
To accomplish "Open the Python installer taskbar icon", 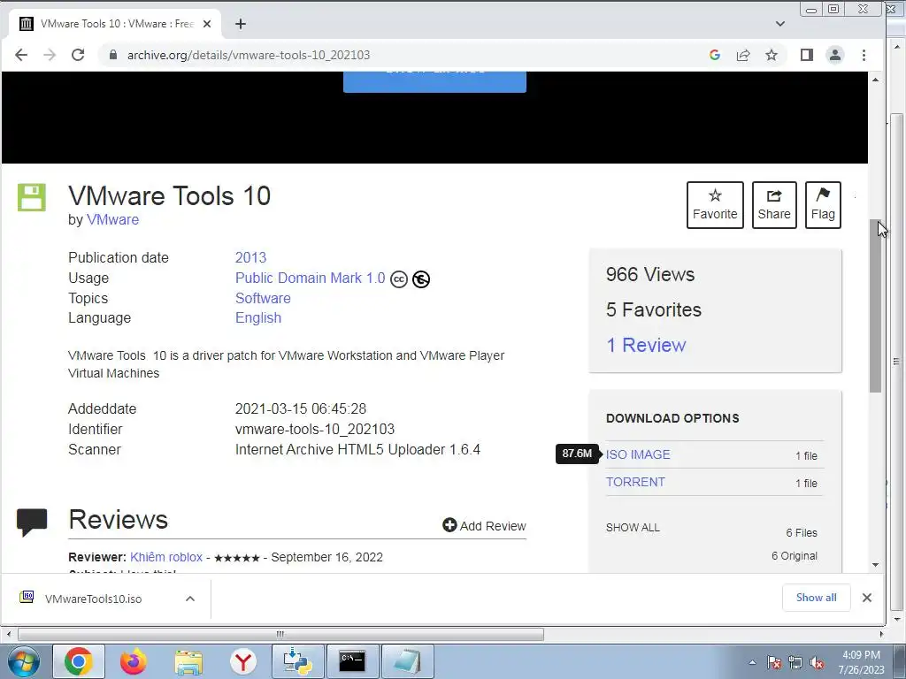I will [x=298, y=661].
